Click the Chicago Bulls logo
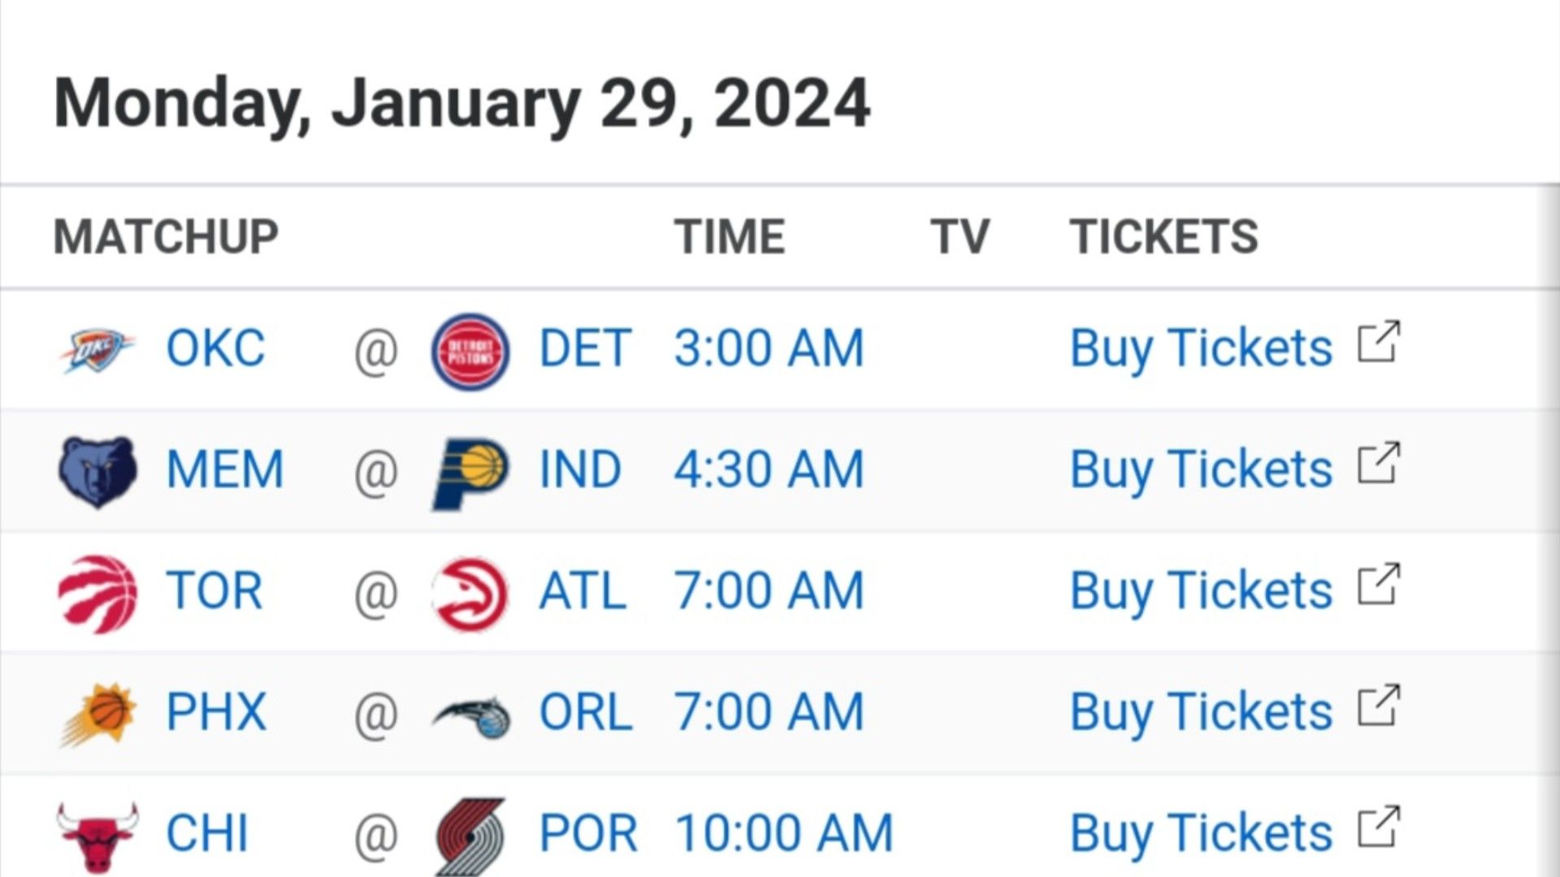Image resolution: width=1560 pixels, height=877 pixels. pos(97,836)
